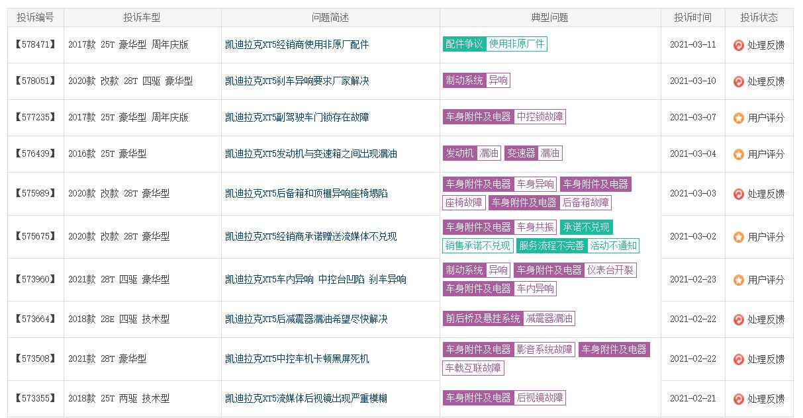Image resolution: width=803 pixels, height=418 pixels.
Task: Click the 投诉车型 column header
Action: click(x=142, y=17)
